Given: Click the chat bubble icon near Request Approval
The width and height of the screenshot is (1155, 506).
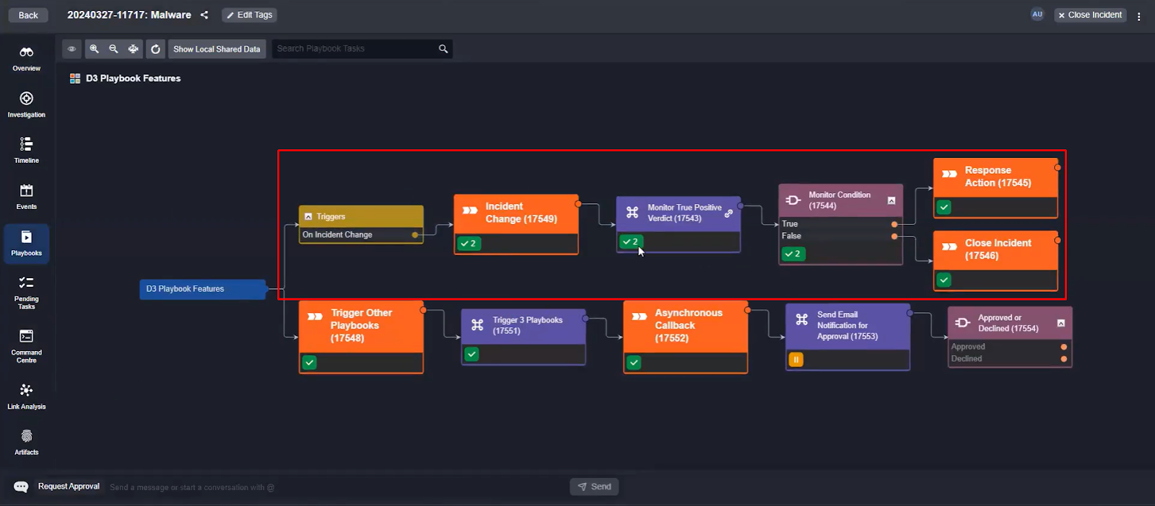Looking at the screenshot, I should 21,487.
